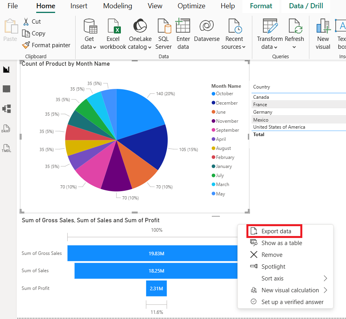Expand OneLake catalog dropdown arrow
This screenshot has width=346, height=319.
click(150, 47)
